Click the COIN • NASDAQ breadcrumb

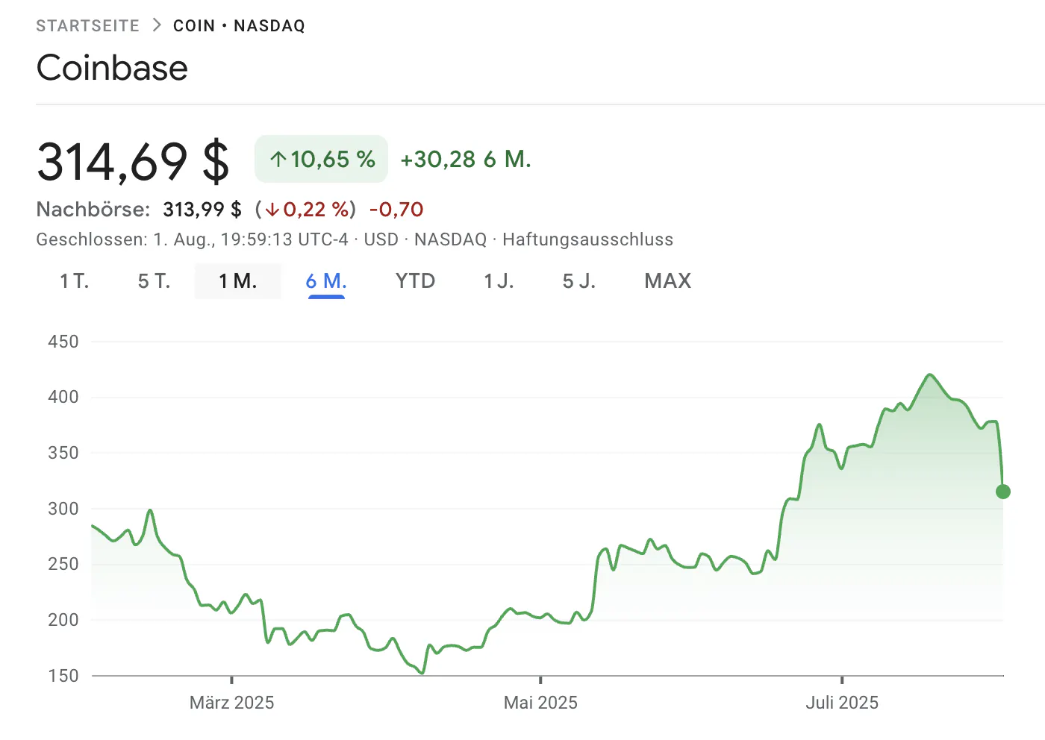239,25
